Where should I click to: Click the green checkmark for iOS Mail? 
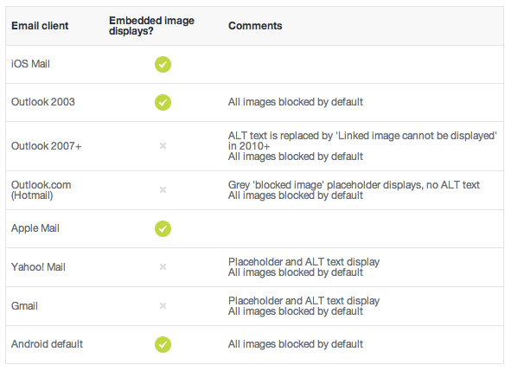[x=163, y=64]
